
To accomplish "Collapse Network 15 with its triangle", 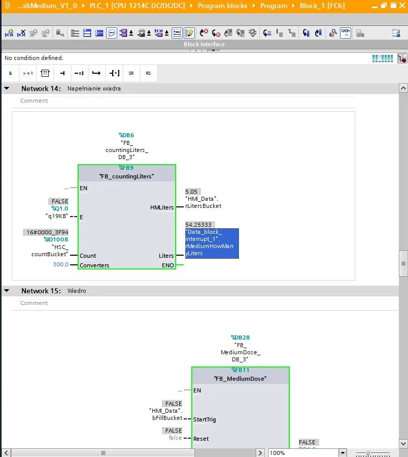I will click(7, 290).
